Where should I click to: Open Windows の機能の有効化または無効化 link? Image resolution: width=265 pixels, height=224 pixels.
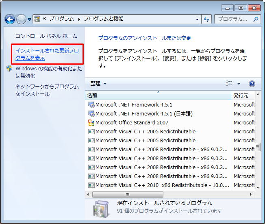click(x=49, y=72)
